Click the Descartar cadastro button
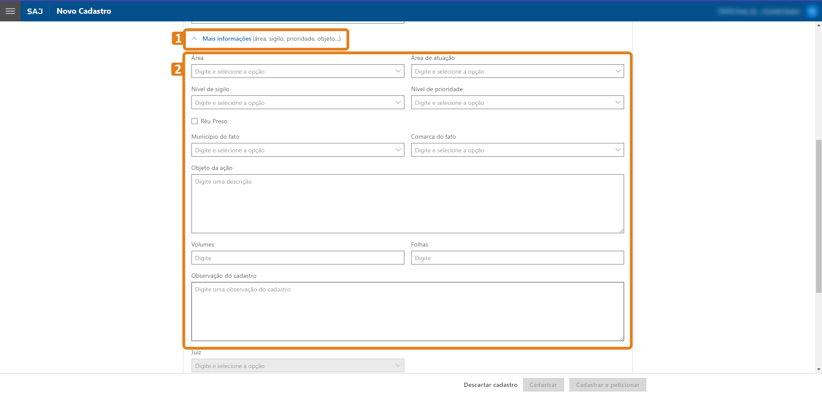Screen dimensions: 822x395 pos(490,385)
